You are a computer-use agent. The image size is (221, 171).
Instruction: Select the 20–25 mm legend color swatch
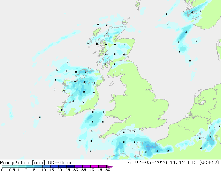point(62,166)
